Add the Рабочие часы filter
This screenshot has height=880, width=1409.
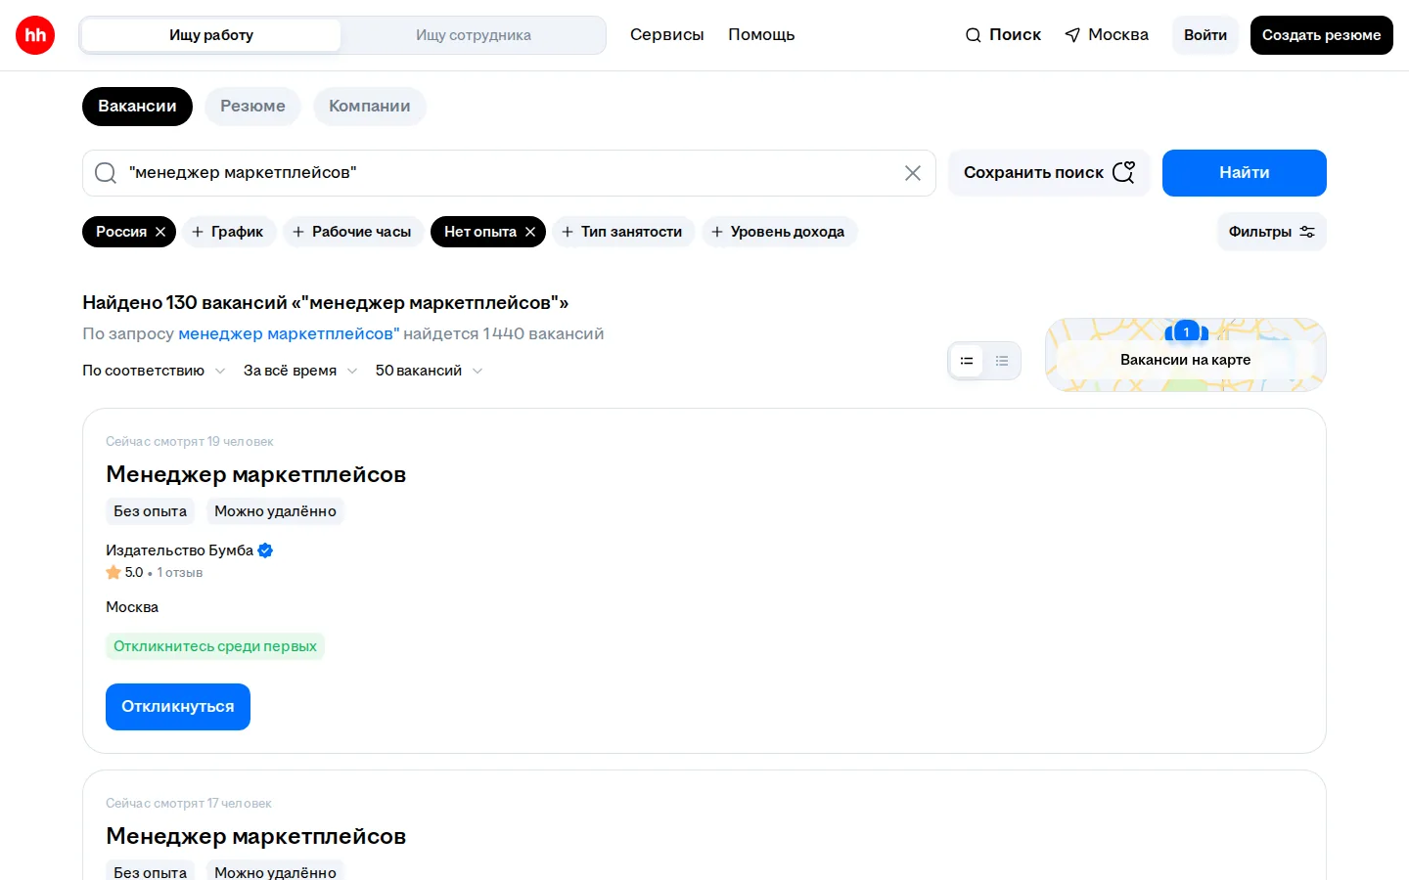(353, 232)
